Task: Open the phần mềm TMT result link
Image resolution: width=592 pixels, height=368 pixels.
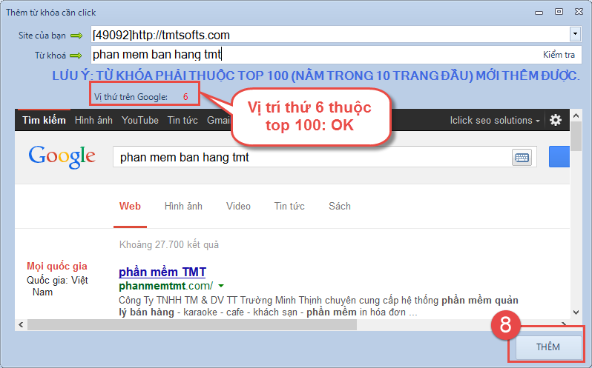Action: (162, 272)
